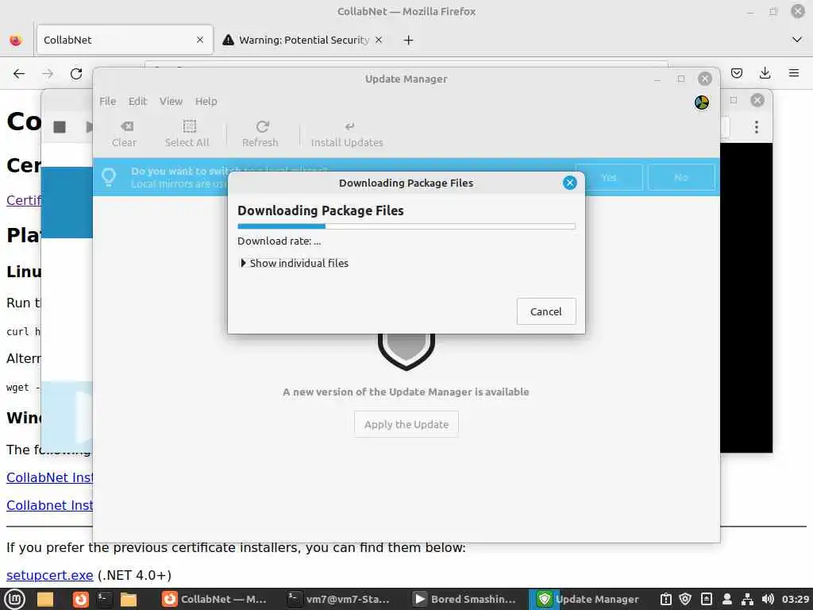Open the Files folder launcher in taskbar
Viewport: 813px width, 610px height.
click(x=129, y=599)
